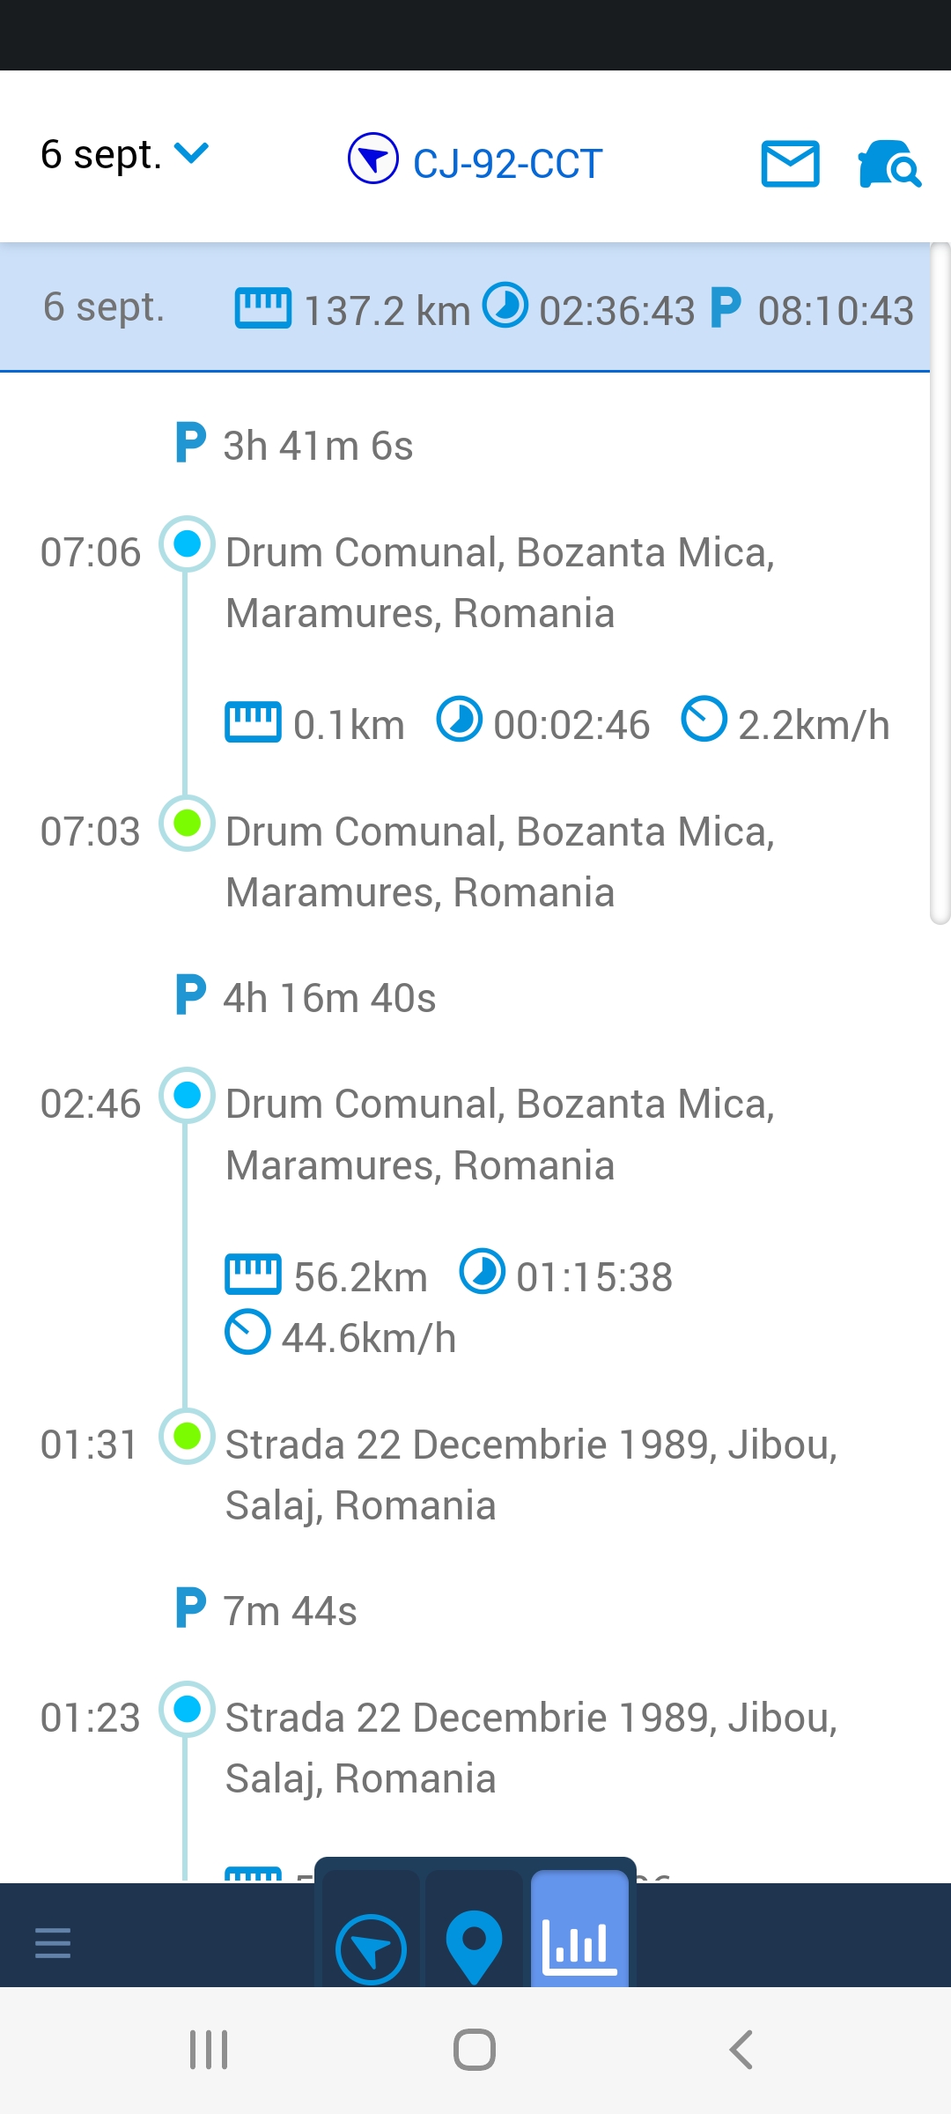Open the hamburger menu

[53, 1942]
